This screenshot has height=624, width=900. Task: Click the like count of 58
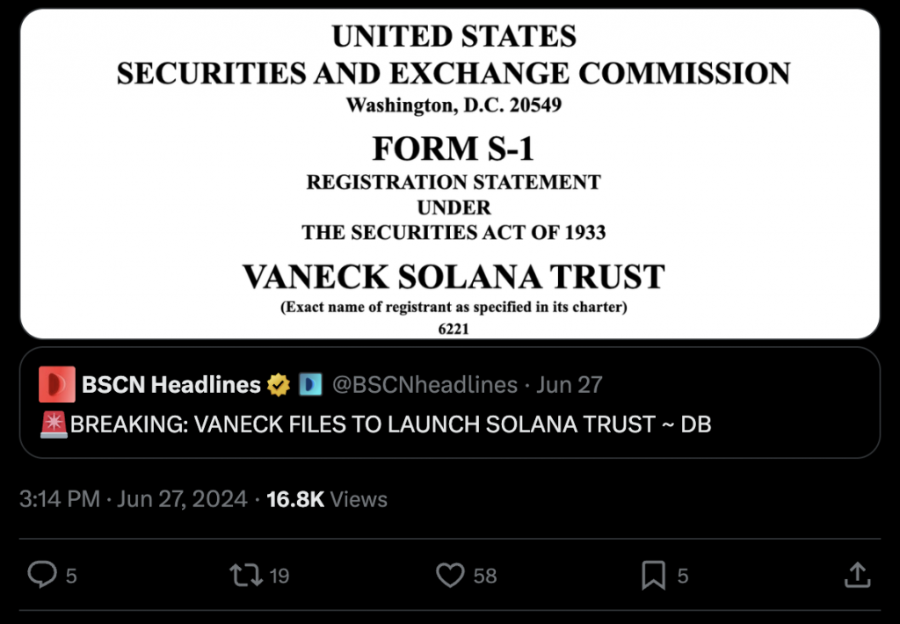click(485, 577)
